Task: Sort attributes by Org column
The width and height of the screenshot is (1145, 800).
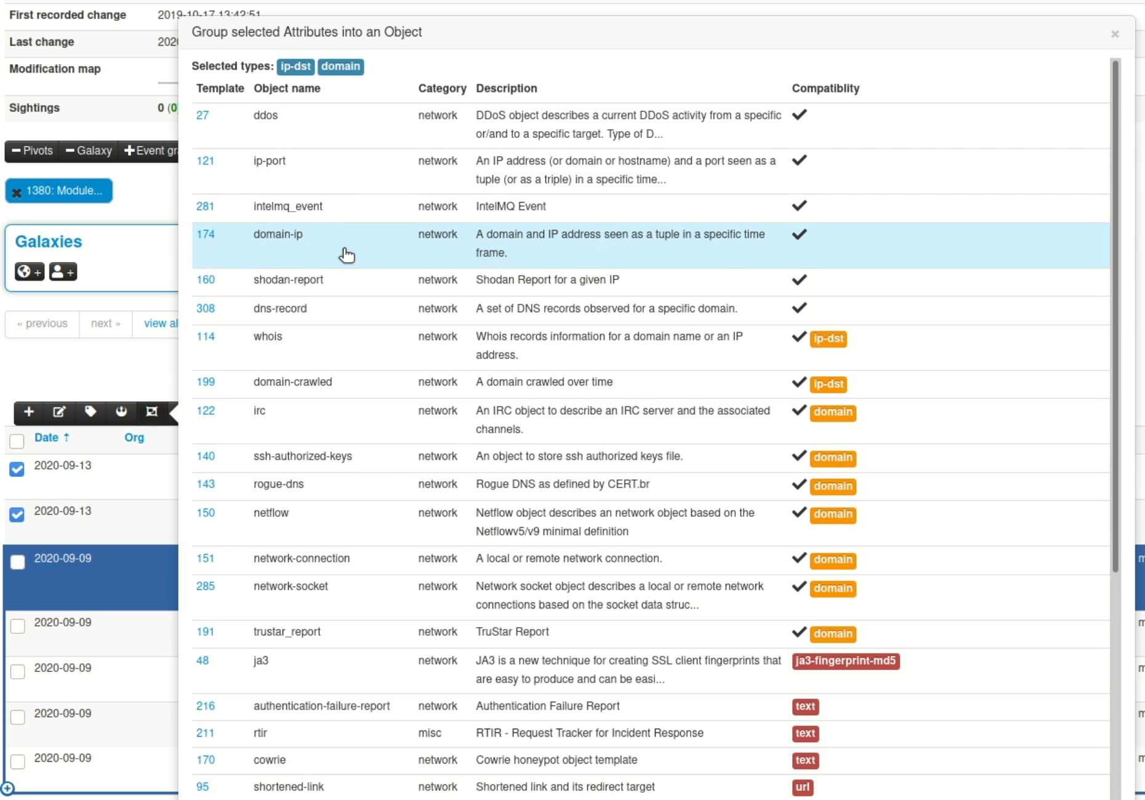Action: tap(134, 438)
